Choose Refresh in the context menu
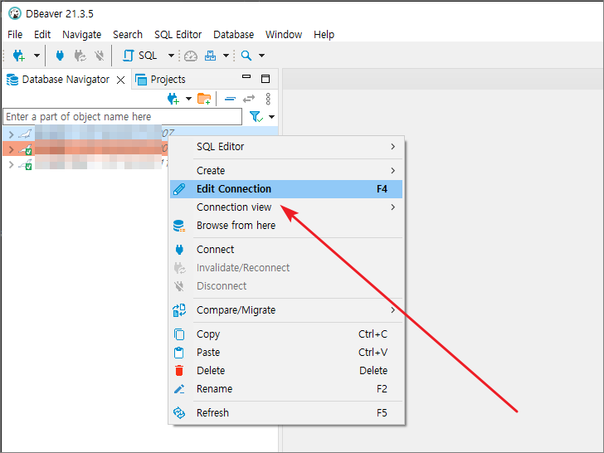The height and width of the screenshot is (453, 604). point(286,412)
